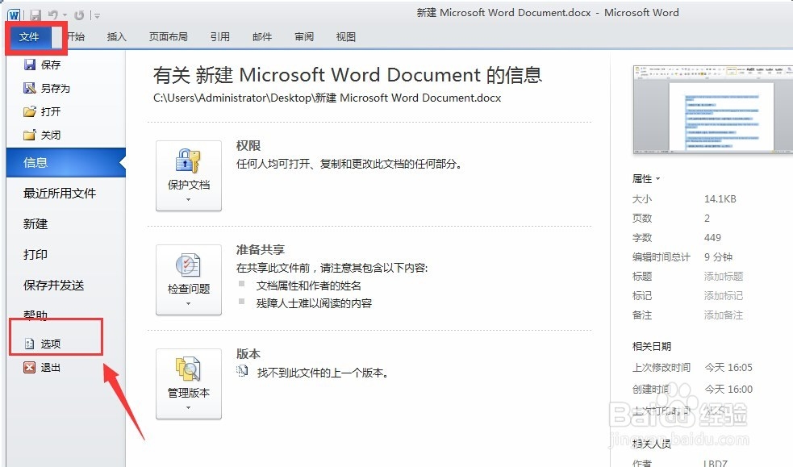This screenshot has height=467, width=793.
Task: Click the 相关日期 heading
Action: click(651, 346)
